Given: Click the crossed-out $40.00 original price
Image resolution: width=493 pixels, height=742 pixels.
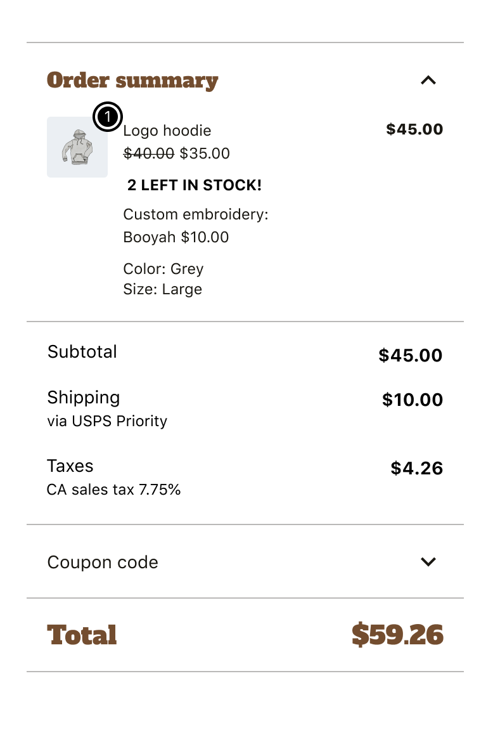Looking at the screenshot, I should [149, 153].
